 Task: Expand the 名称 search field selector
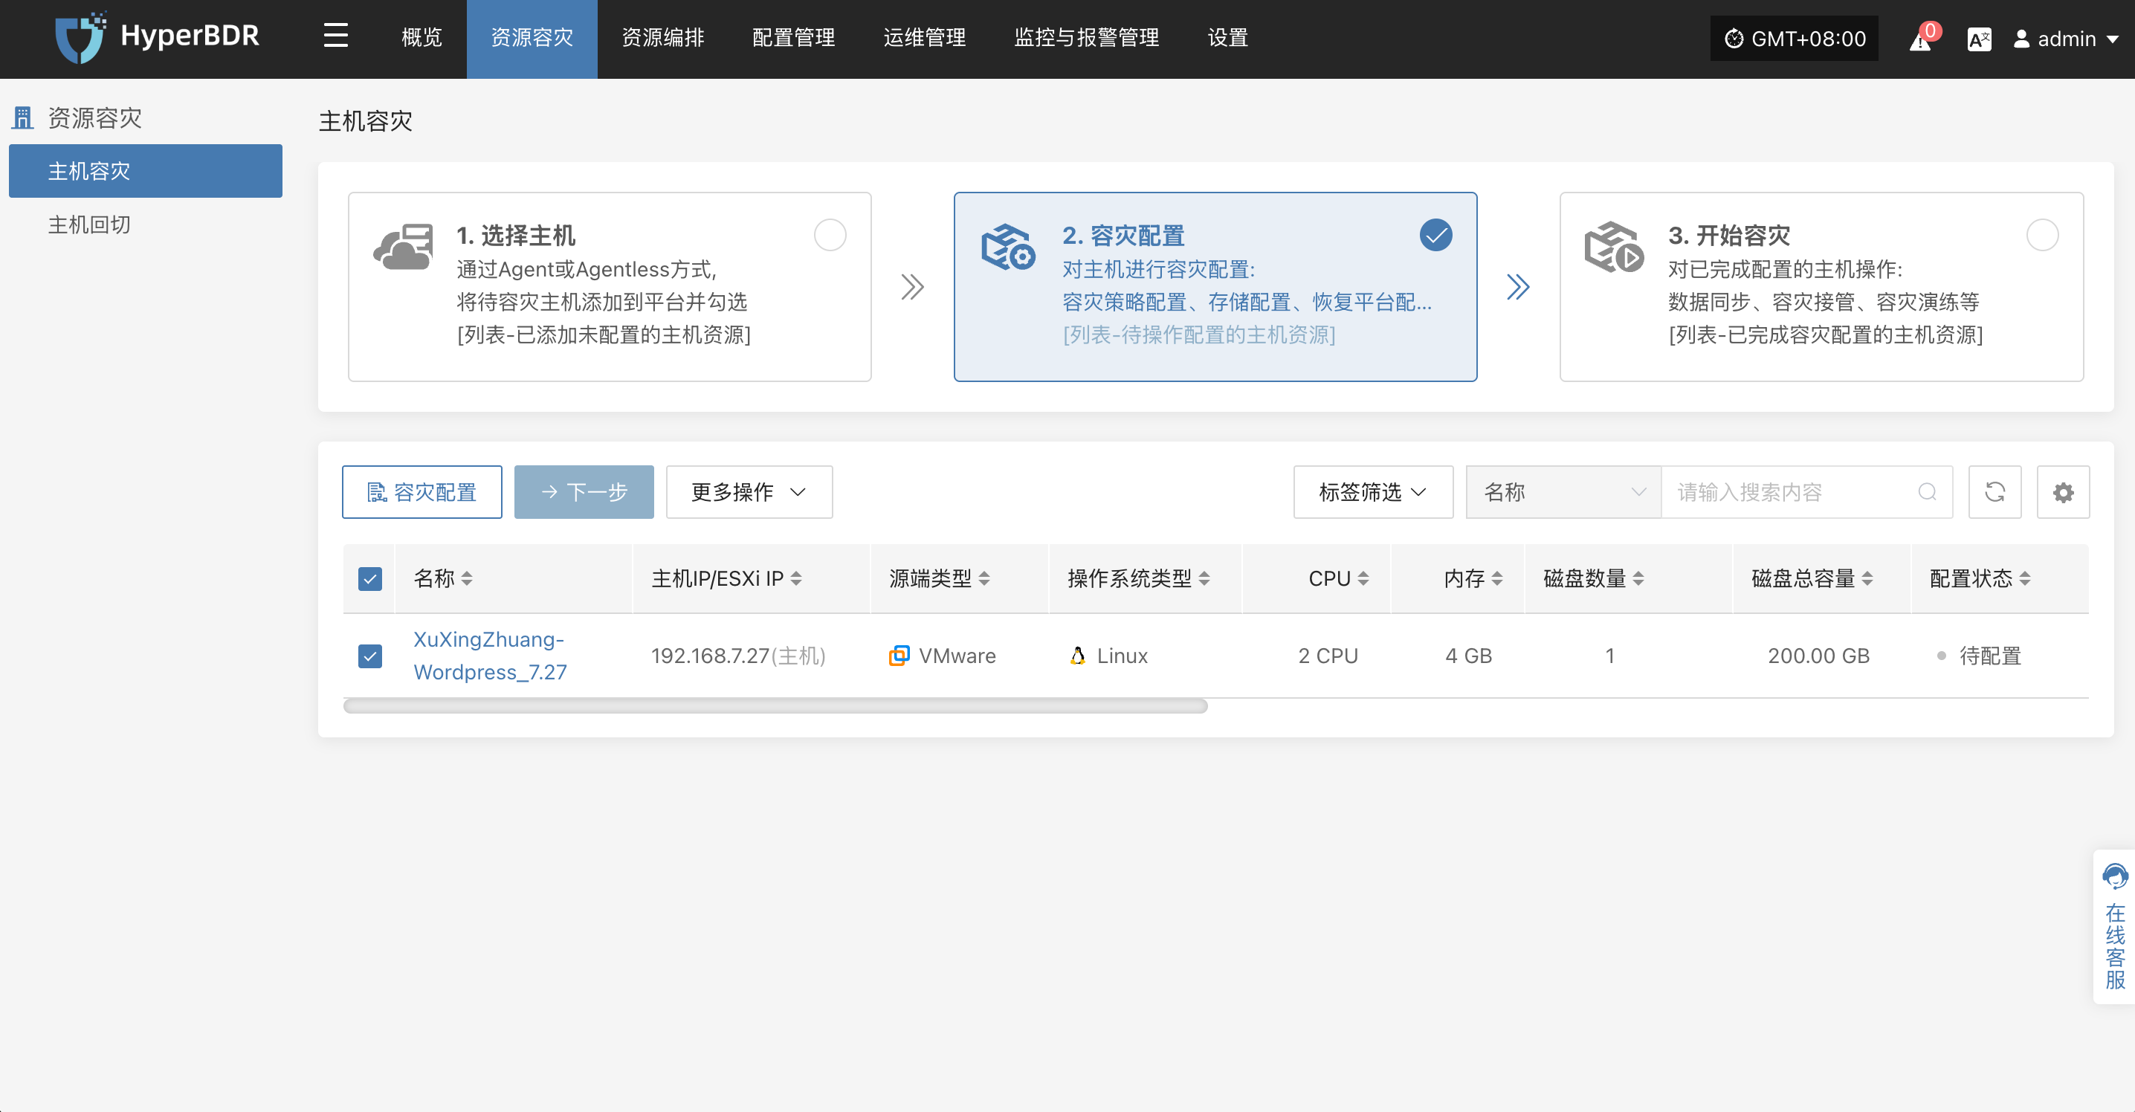pos(1563,492)
